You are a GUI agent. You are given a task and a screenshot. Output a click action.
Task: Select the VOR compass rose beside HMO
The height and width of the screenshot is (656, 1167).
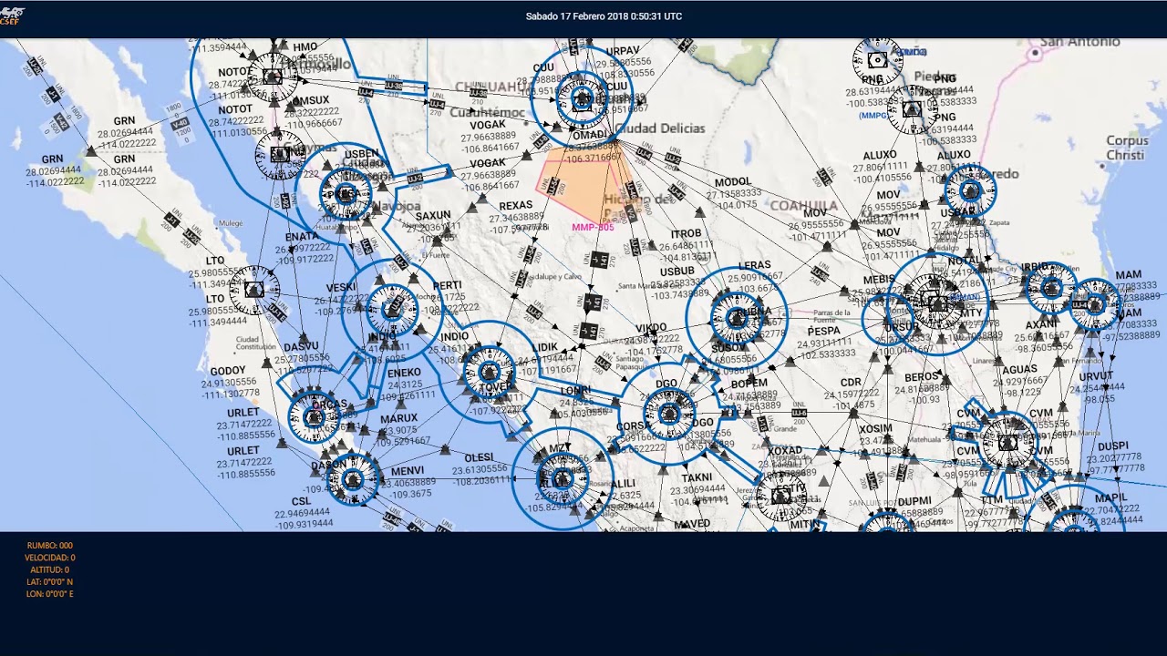pyautogui.click(x=273, y=77)
